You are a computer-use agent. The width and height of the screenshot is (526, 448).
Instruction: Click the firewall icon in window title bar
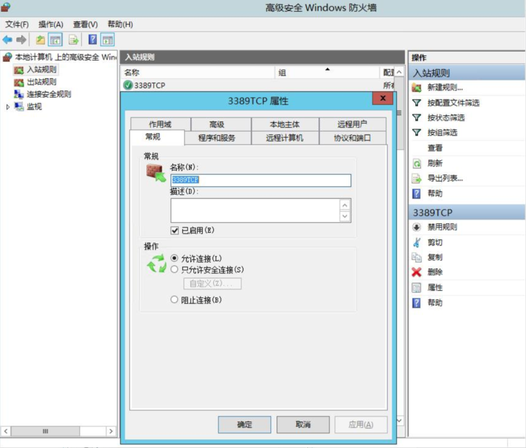click(x=6, y=7)
